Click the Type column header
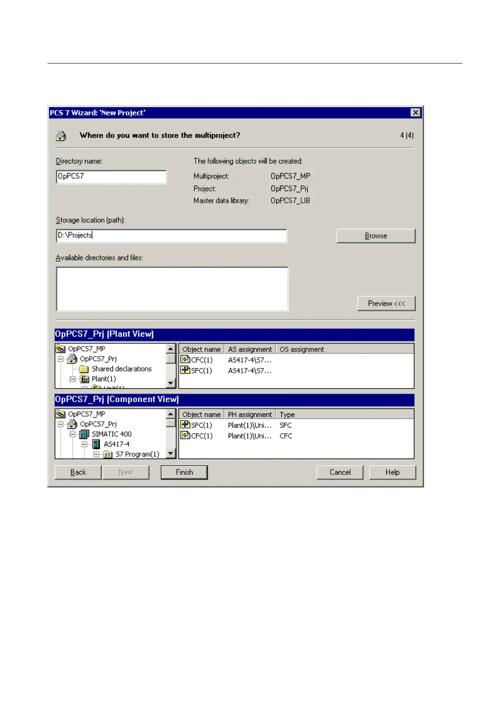This screenshot has width=498, height=704. pyautogui.click(x=345, y=414)
